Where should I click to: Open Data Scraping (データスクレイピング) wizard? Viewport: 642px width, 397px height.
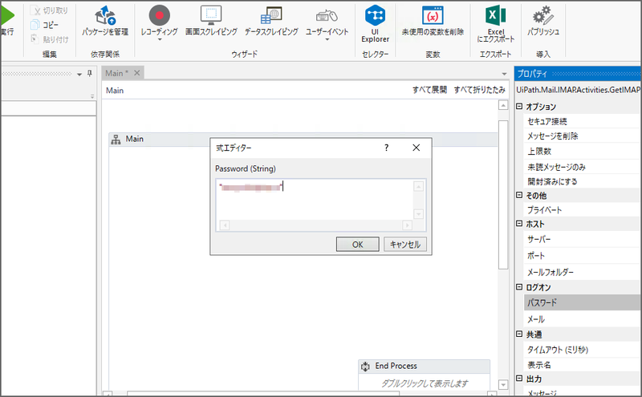(271, 21)
